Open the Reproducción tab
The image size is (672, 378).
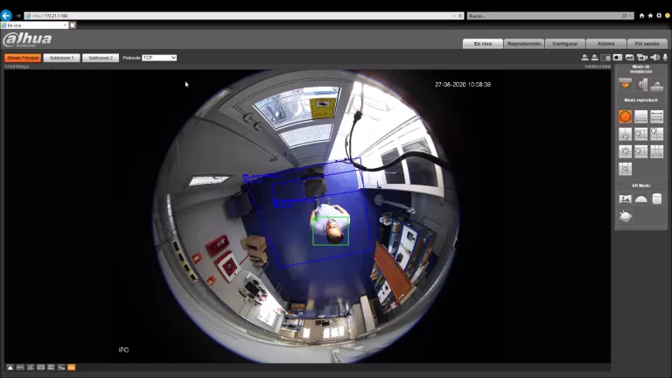[524, 44]
